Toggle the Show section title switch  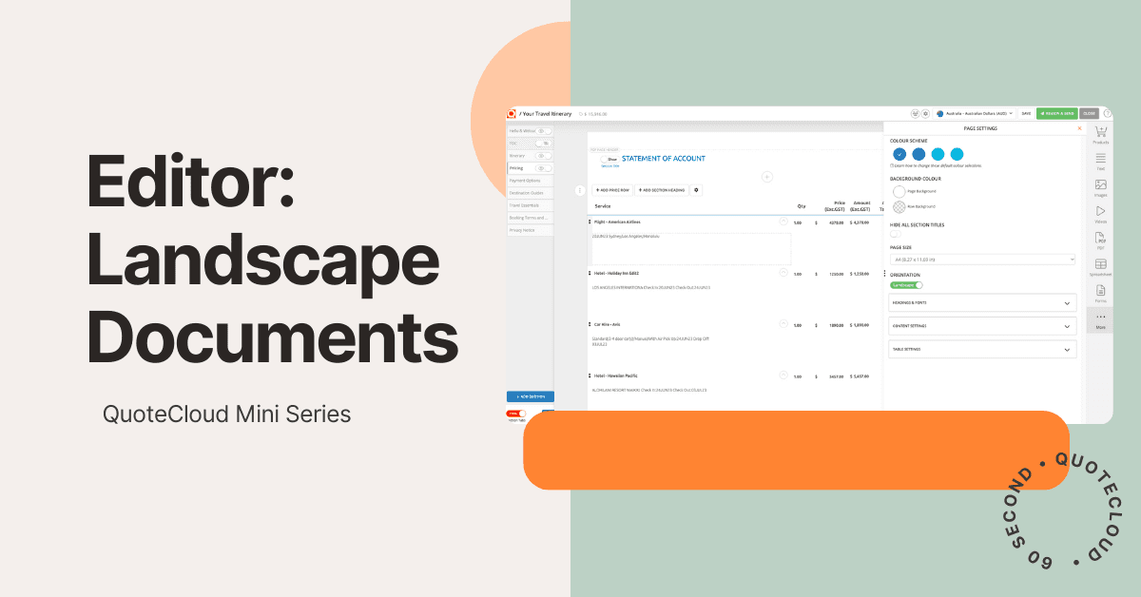[x=609, y=159]
